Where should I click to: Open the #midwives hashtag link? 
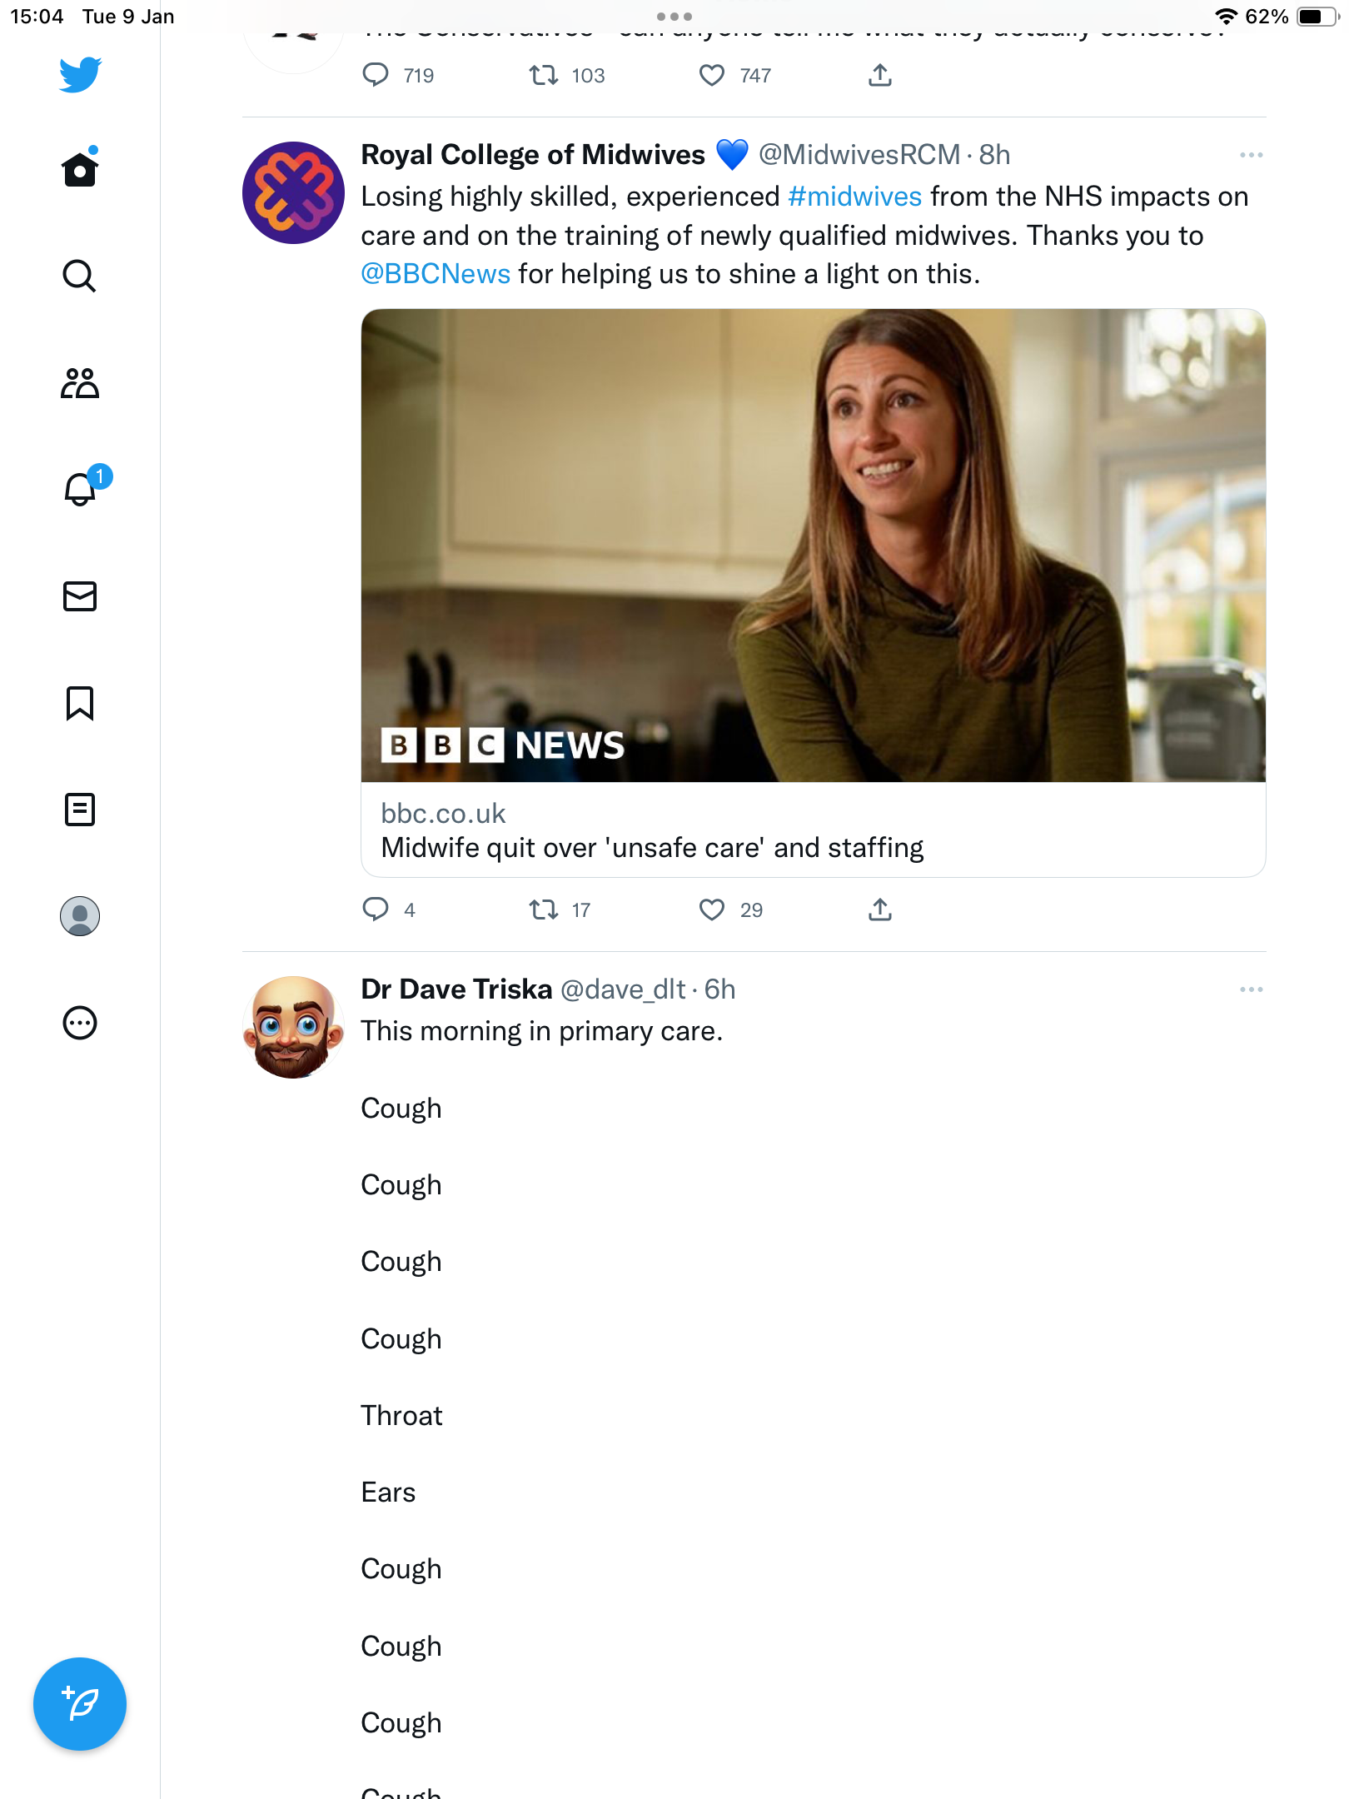[x=854, y=197]
